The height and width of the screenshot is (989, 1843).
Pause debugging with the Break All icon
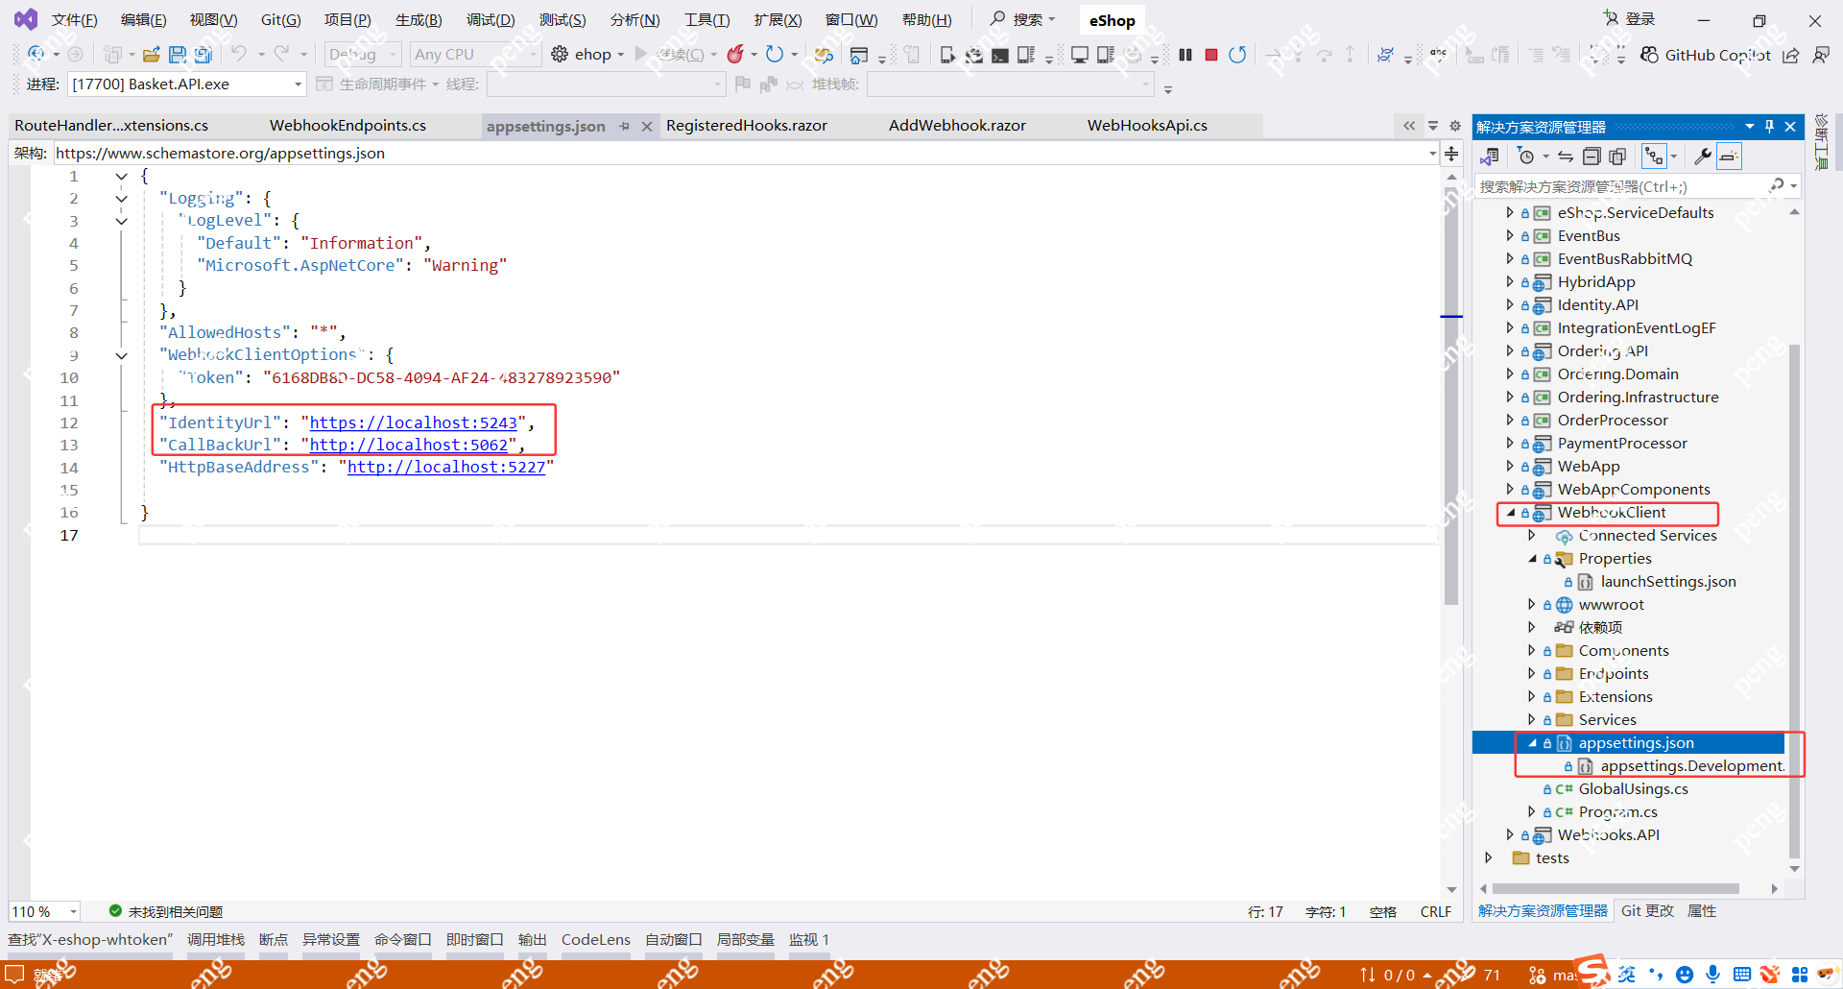click(x=1185, y=55)
